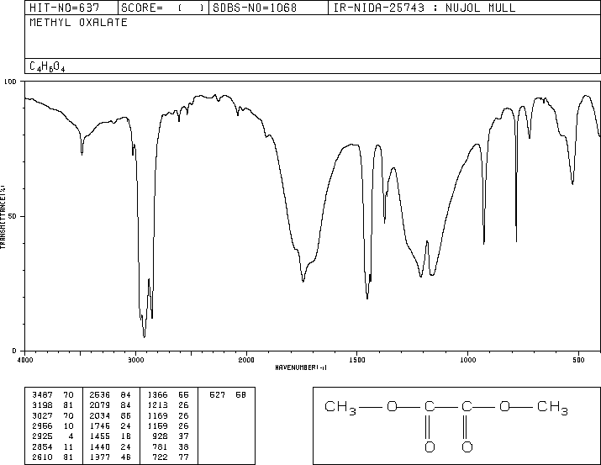Click the SDBS-NO=1068 header cell

[x=268, y=8]
